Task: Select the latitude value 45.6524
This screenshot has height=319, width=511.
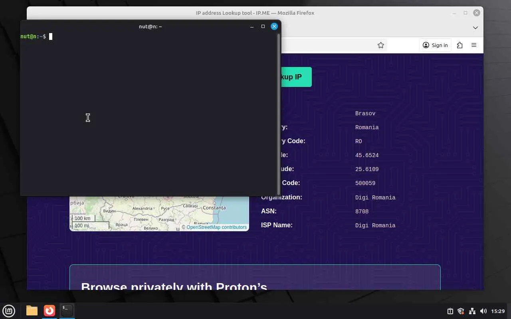Action: point(367,156)
